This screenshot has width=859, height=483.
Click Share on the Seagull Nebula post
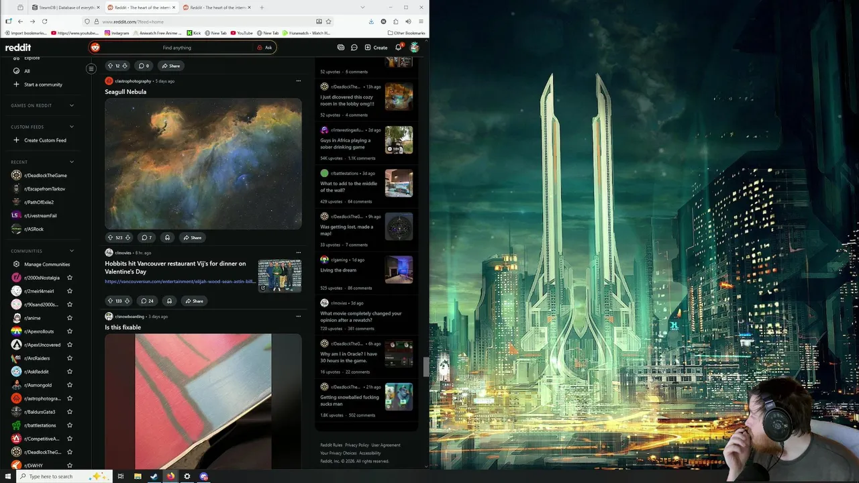(x=193, y=237)
